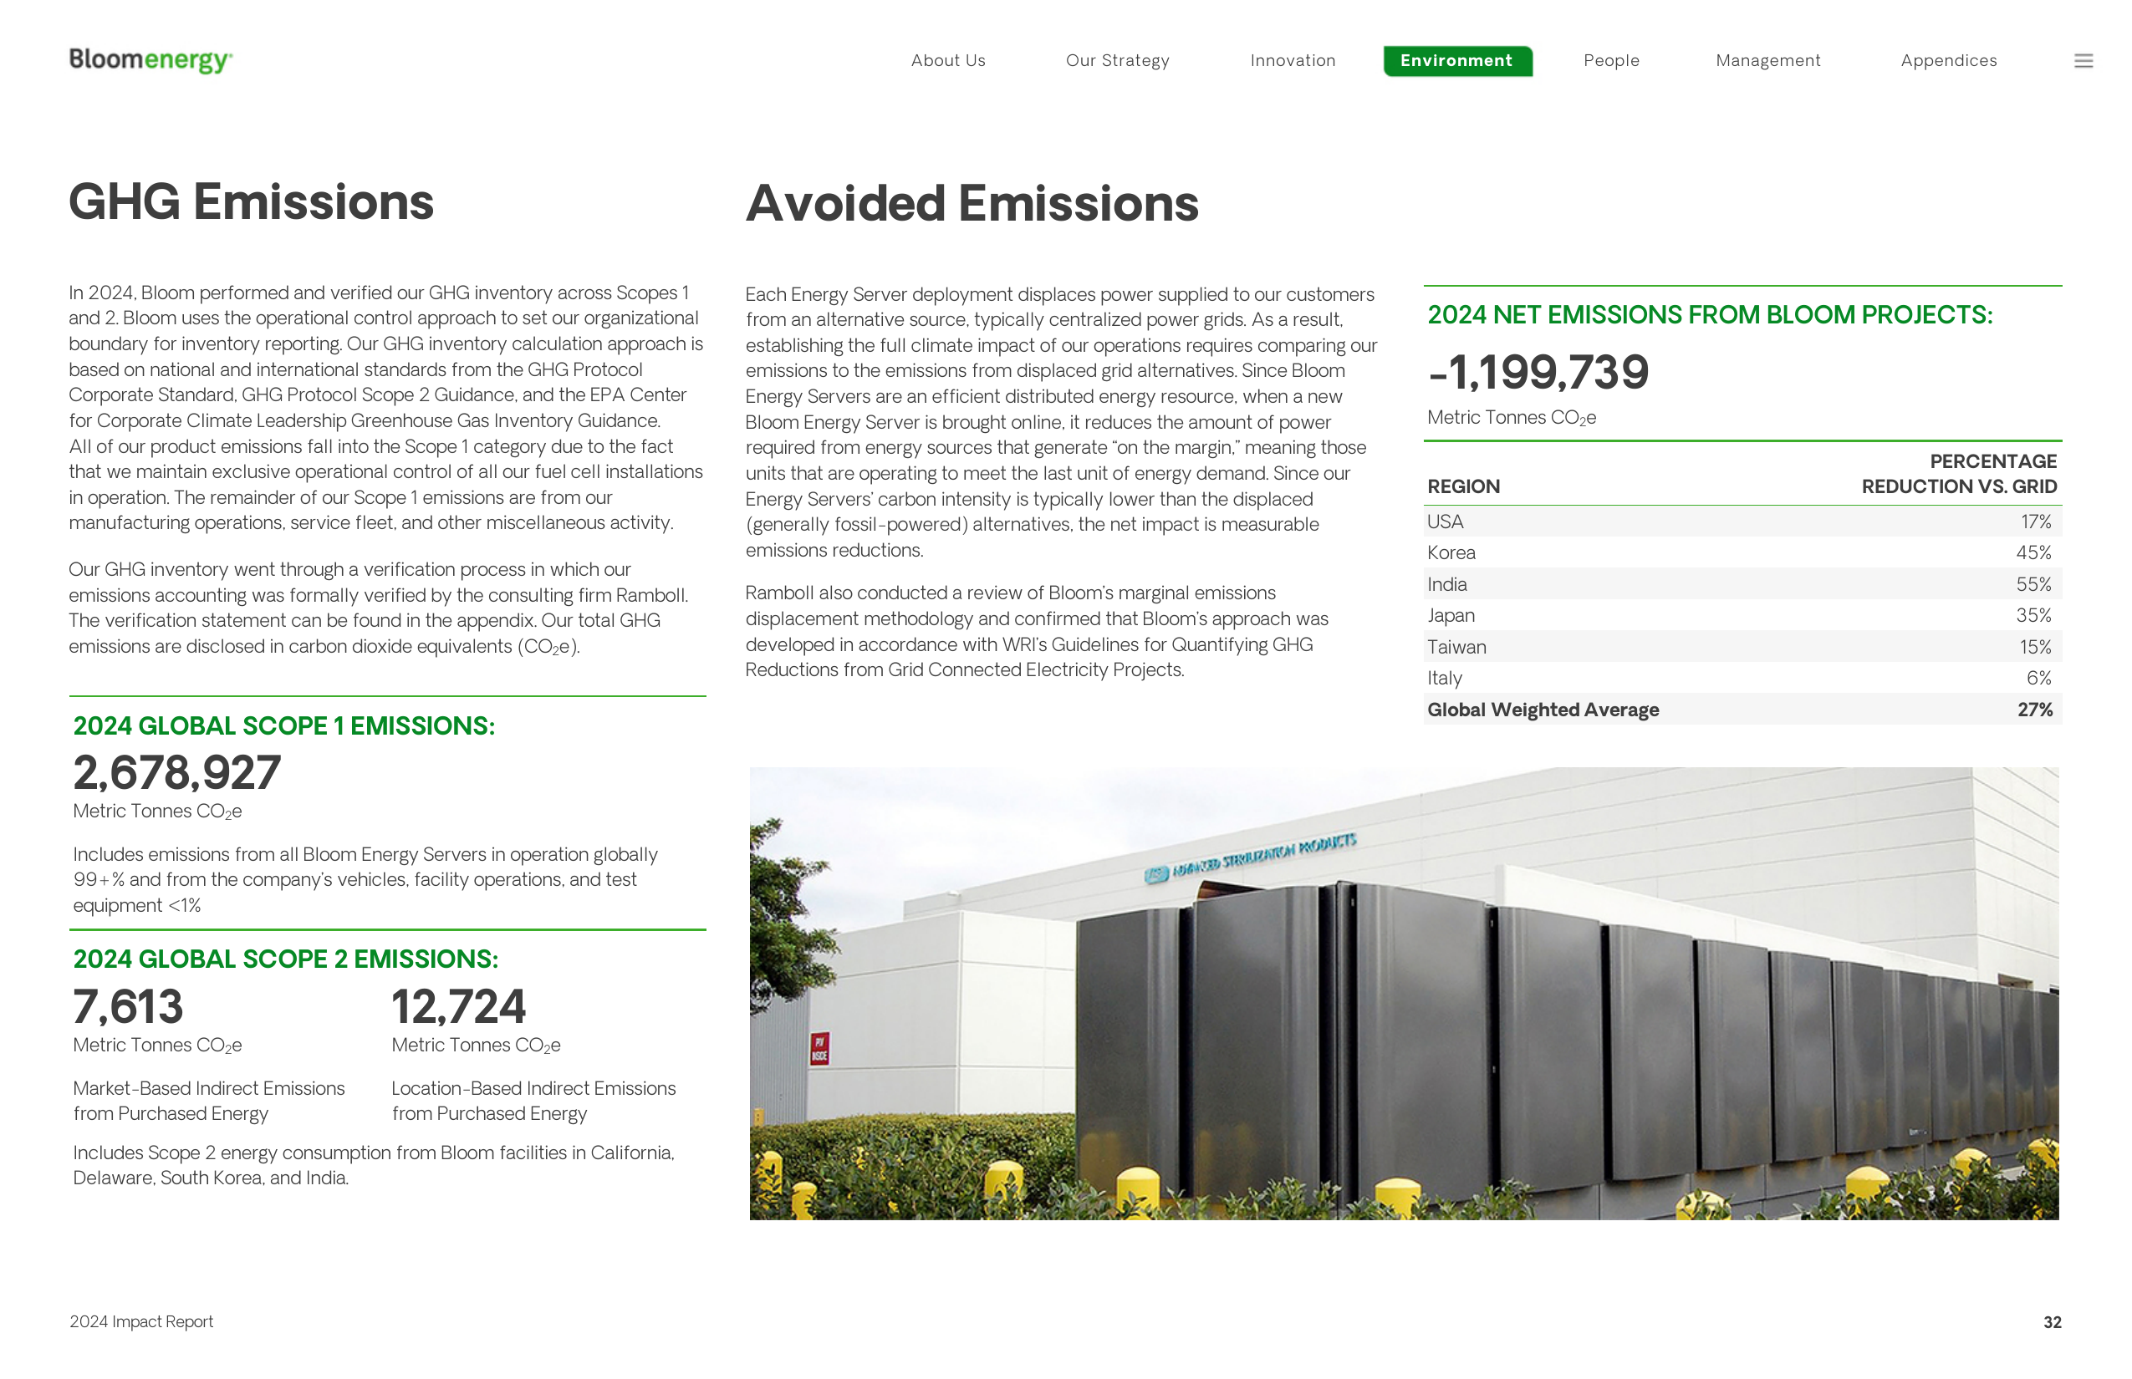Navigate to the Management tab

click(1767, 60)
